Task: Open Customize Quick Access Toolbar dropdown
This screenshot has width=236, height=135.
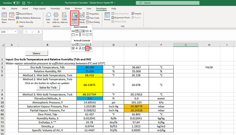Action: click(x=42, y=3)
